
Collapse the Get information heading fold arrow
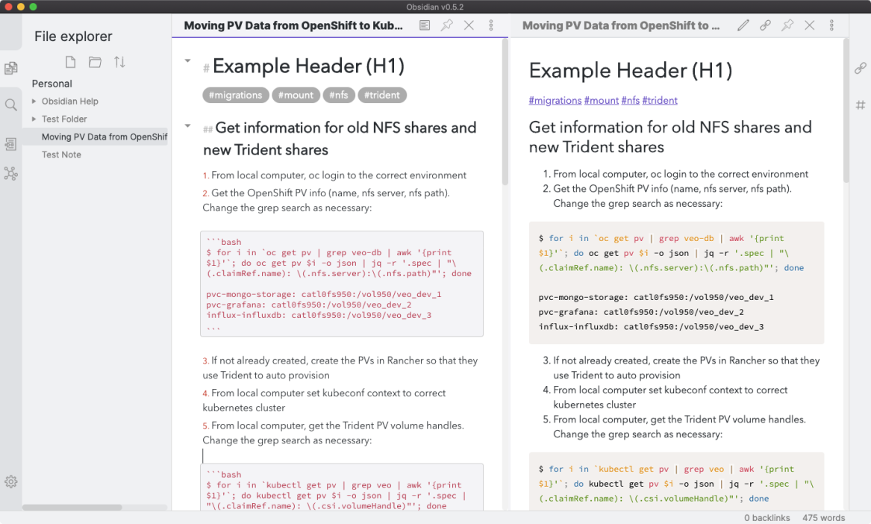(x=188, y=125)
